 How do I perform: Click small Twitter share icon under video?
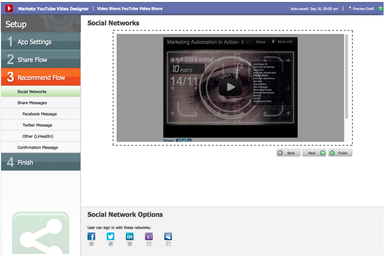click(x=184, y=140)
